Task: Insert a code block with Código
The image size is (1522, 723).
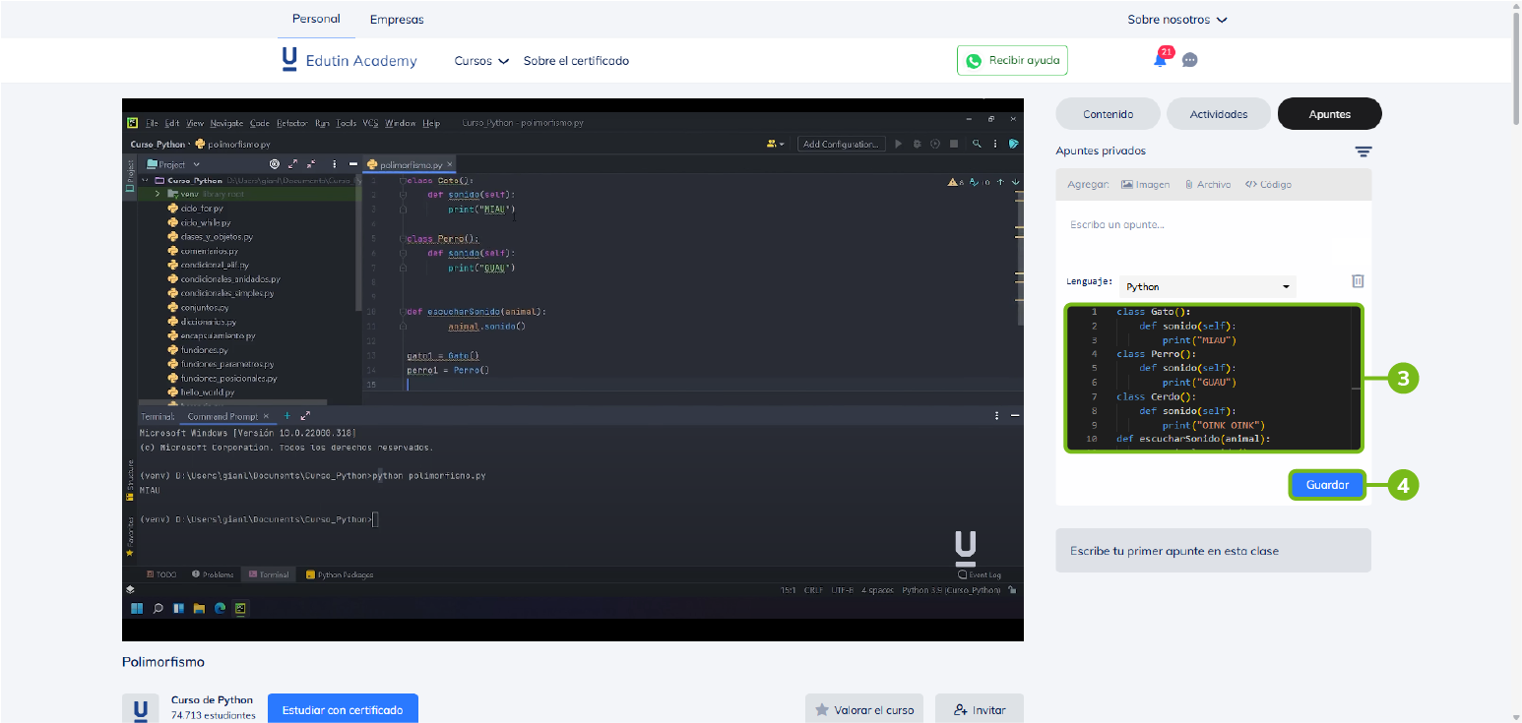Action: pos(1268,185)
